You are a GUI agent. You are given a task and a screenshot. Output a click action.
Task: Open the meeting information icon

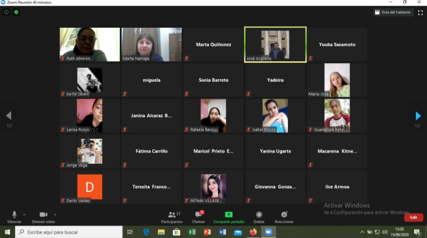pos(6,12)
